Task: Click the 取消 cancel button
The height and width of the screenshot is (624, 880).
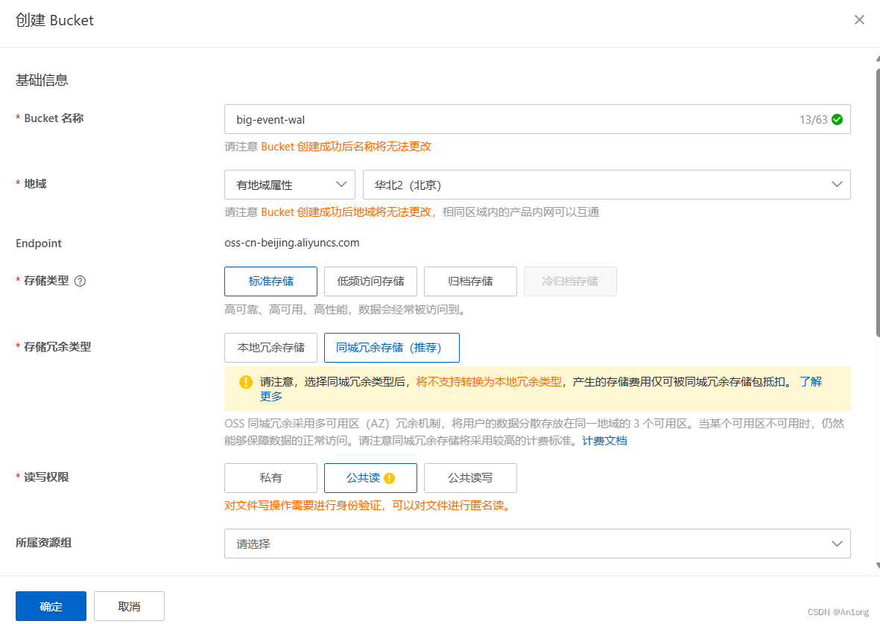Action: [x=129, y=606]
